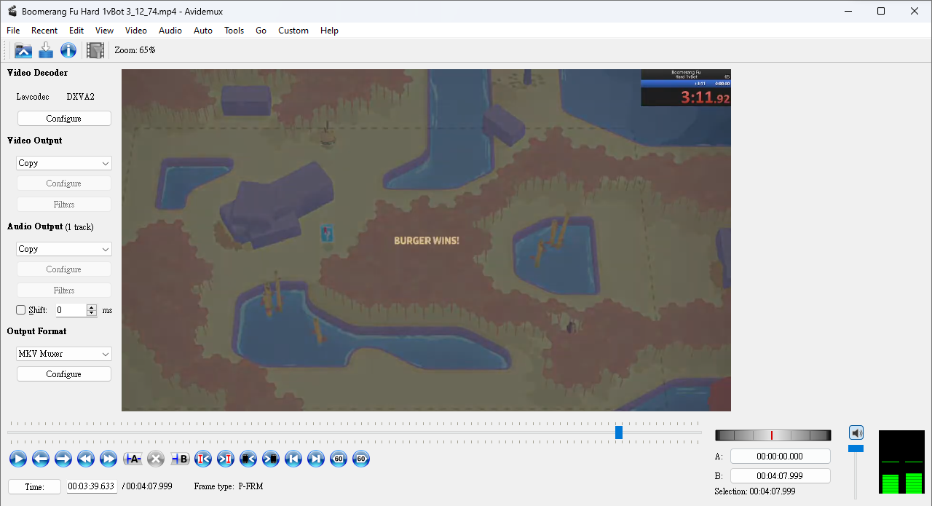932x506 pixels.
Task: Click the Open Video toolbar icon
Action: click(23, 50)
